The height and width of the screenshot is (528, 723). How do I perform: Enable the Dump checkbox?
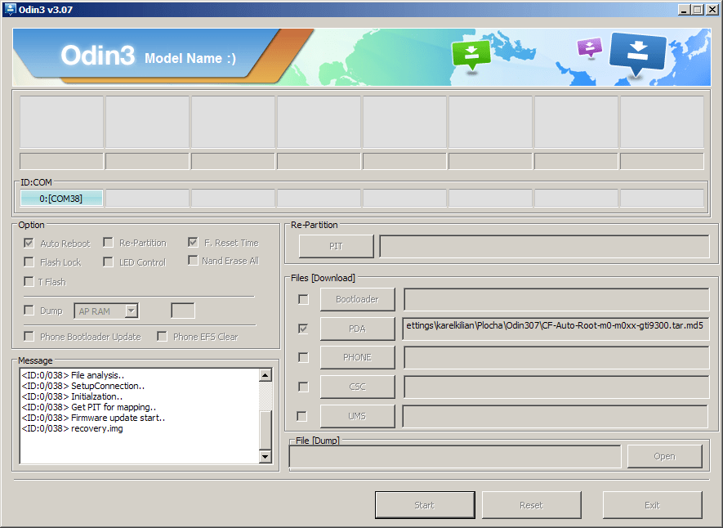pos(29,310)
